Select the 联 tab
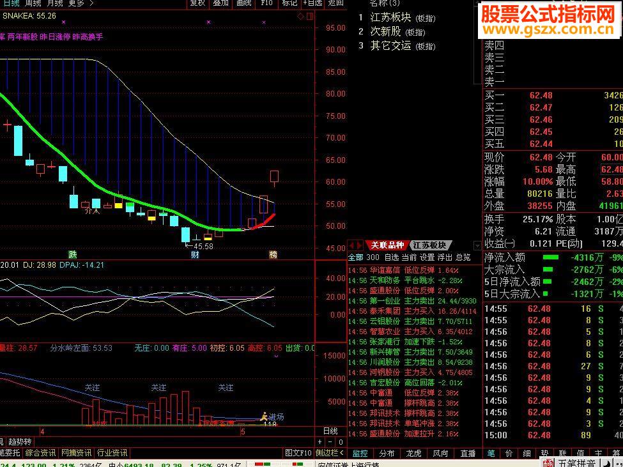Viewport: 623px width, 467px height. 562,453
